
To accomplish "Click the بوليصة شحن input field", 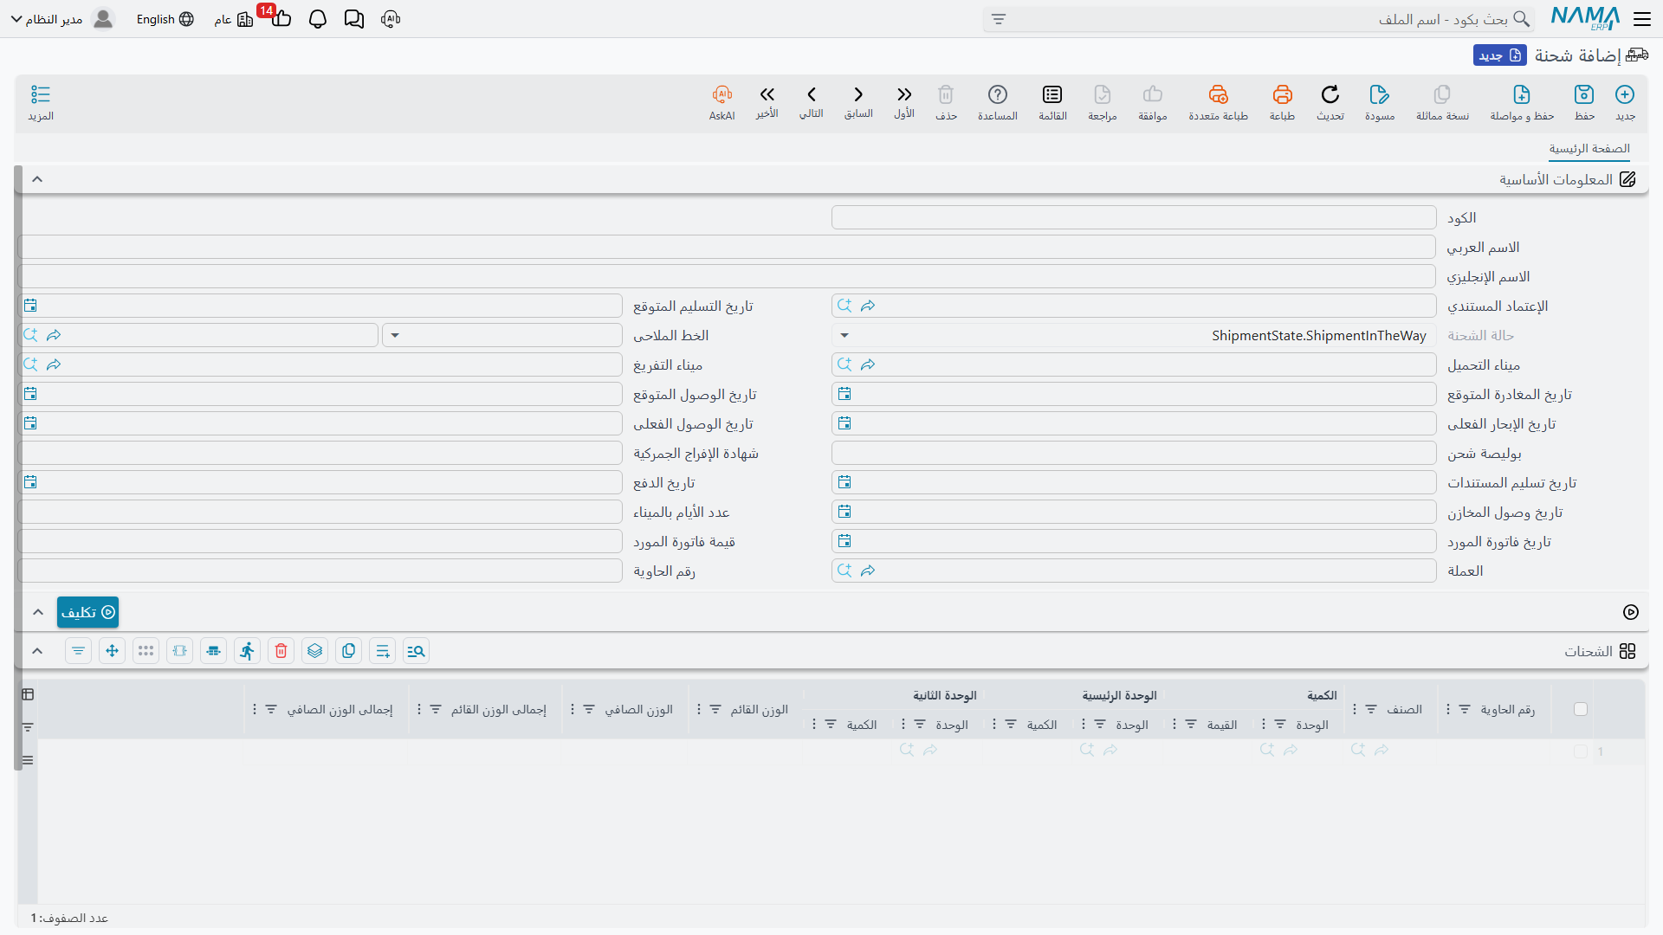I will 1134,453.
